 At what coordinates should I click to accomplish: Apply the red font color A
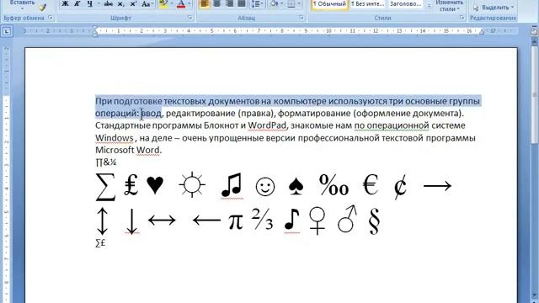click(181, 4)
